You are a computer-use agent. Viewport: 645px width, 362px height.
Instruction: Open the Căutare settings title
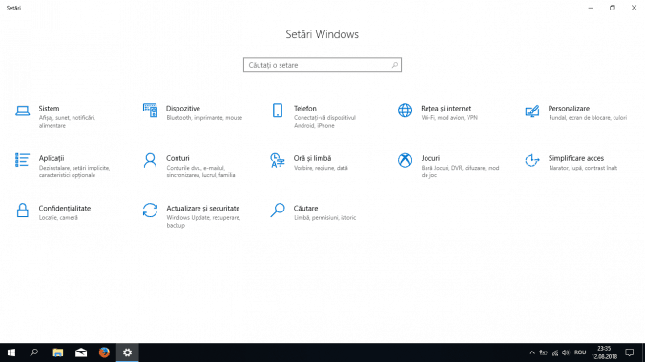[x=305, y=208]
